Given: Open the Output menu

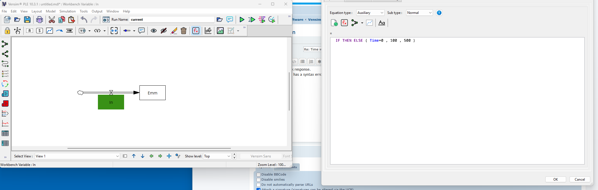Looking at the screenshot, I should [x=97, y=11].
